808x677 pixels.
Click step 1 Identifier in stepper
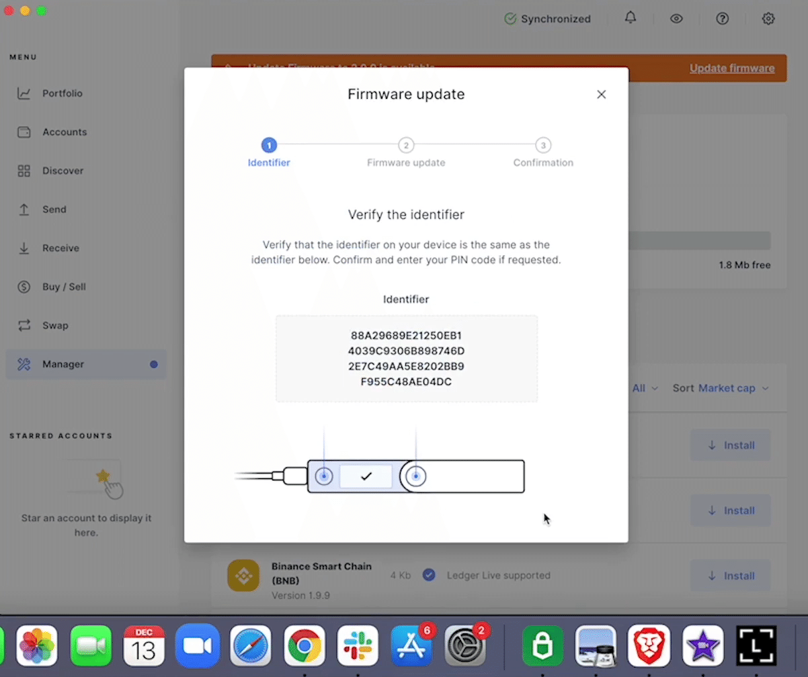[269, 152]
